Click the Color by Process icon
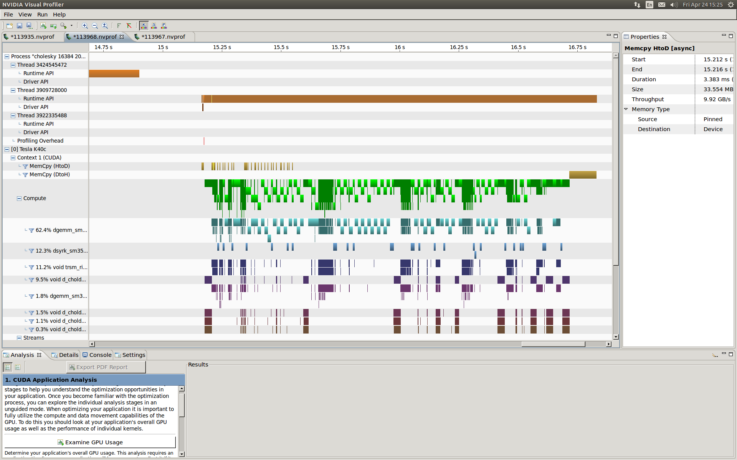The image size is (737, 460). click(164, 26)
